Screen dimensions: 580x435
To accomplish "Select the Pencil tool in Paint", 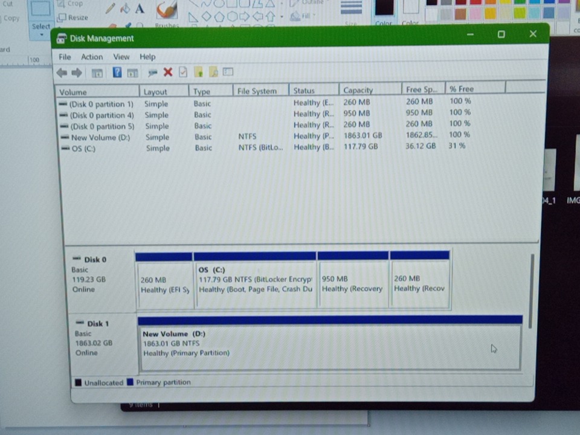I will click(110, 8).
